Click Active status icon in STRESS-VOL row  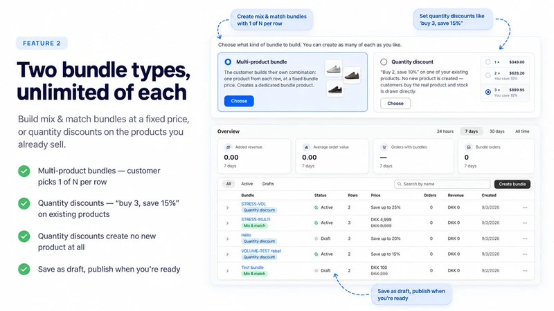(316, 208)
